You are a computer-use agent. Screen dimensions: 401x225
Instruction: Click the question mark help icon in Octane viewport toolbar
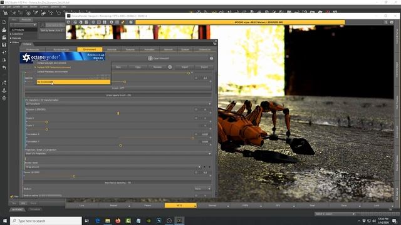[x=131, y=22]
